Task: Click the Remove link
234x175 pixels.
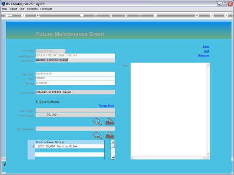Action: tap(204, 56)
